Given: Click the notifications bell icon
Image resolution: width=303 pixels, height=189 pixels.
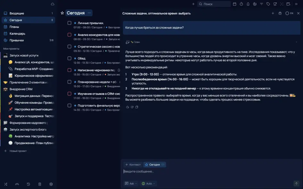Looking at the screenshot, I should click(x=248, y=4).
